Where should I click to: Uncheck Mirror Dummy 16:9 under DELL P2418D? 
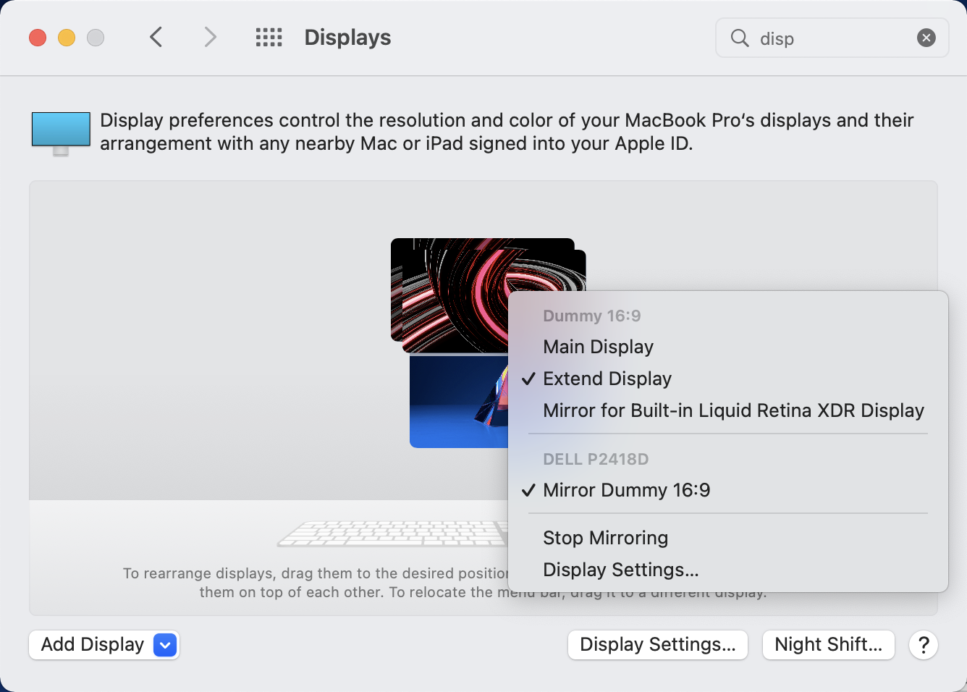(626, 490)
